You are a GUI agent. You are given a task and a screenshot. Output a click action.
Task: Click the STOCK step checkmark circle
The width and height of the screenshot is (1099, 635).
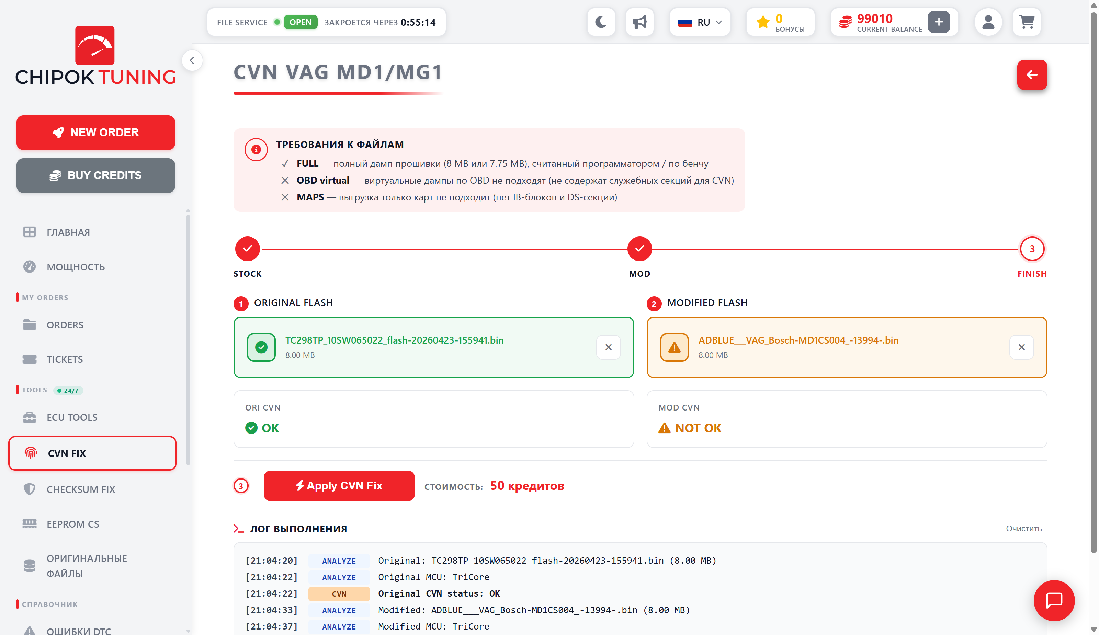coord(247,249)
